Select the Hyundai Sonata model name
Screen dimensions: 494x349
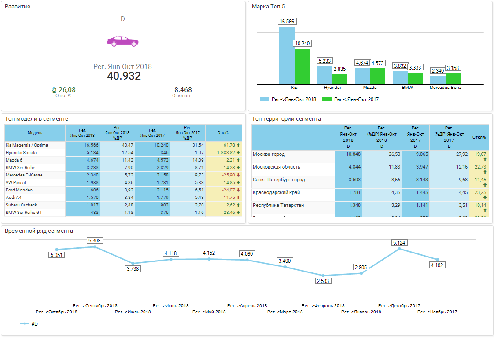[x=21, y=153]
